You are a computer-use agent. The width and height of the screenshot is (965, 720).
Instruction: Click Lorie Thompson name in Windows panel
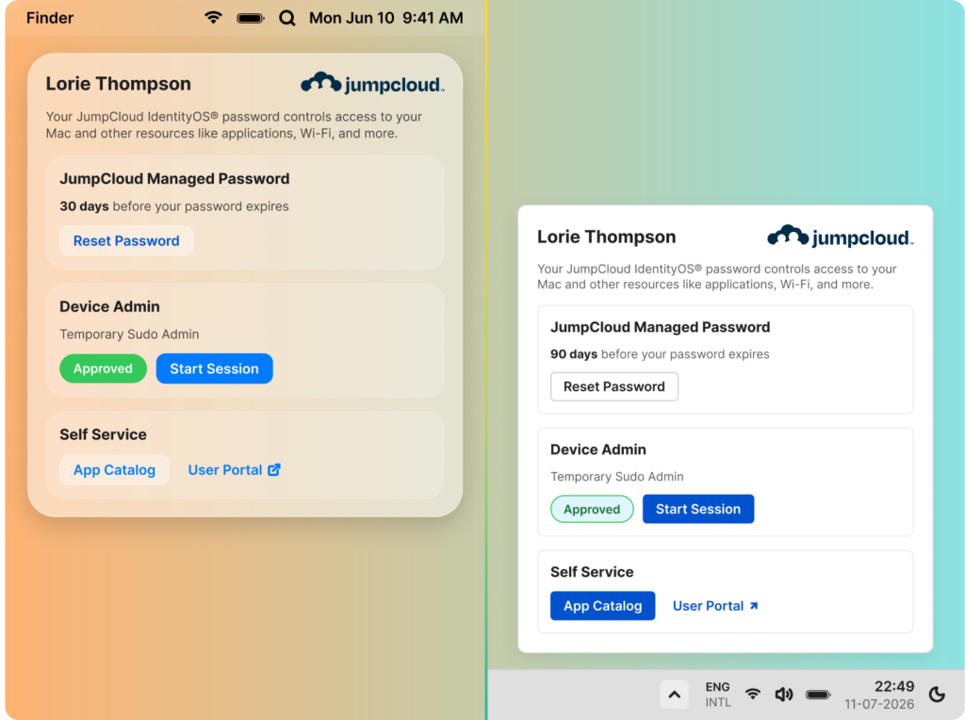point(606,237)
